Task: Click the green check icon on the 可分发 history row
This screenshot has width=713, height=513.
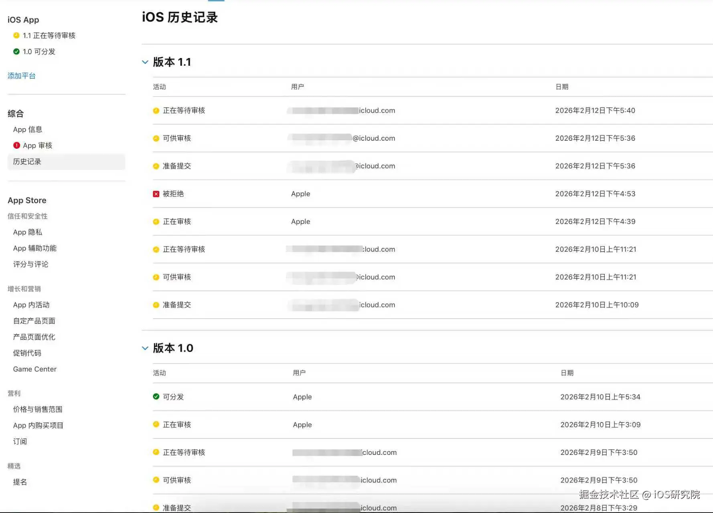Action: click(156, 397)
